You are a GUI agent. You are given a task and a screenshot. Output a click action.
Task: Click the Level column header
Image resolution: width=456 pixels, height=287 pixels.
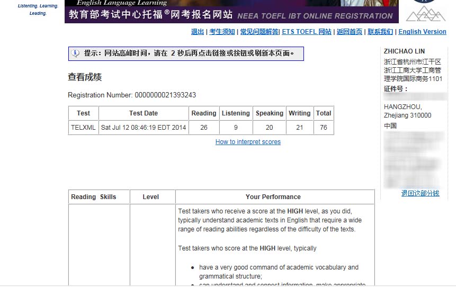(x=153, y=197)
